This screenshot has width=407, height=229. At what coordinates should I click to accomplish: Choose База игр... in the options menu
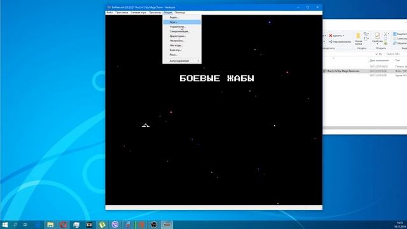point(182,50)
